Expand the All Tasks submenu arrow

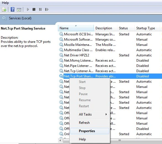[x=106, y=114]
